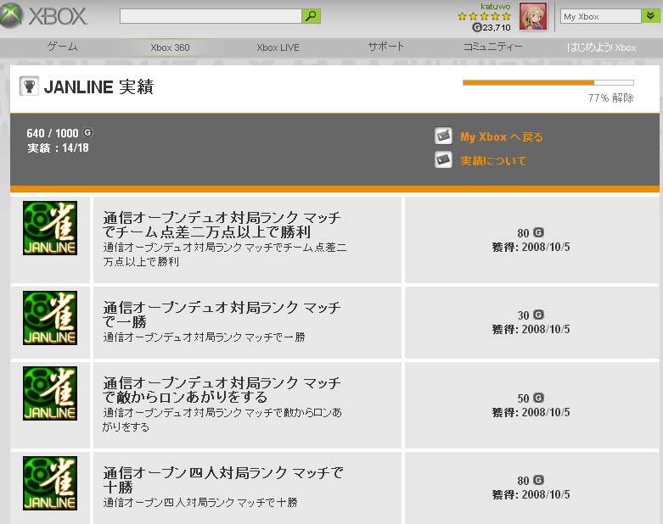Click the trophy icon beside JANLINE 実績

29,86
